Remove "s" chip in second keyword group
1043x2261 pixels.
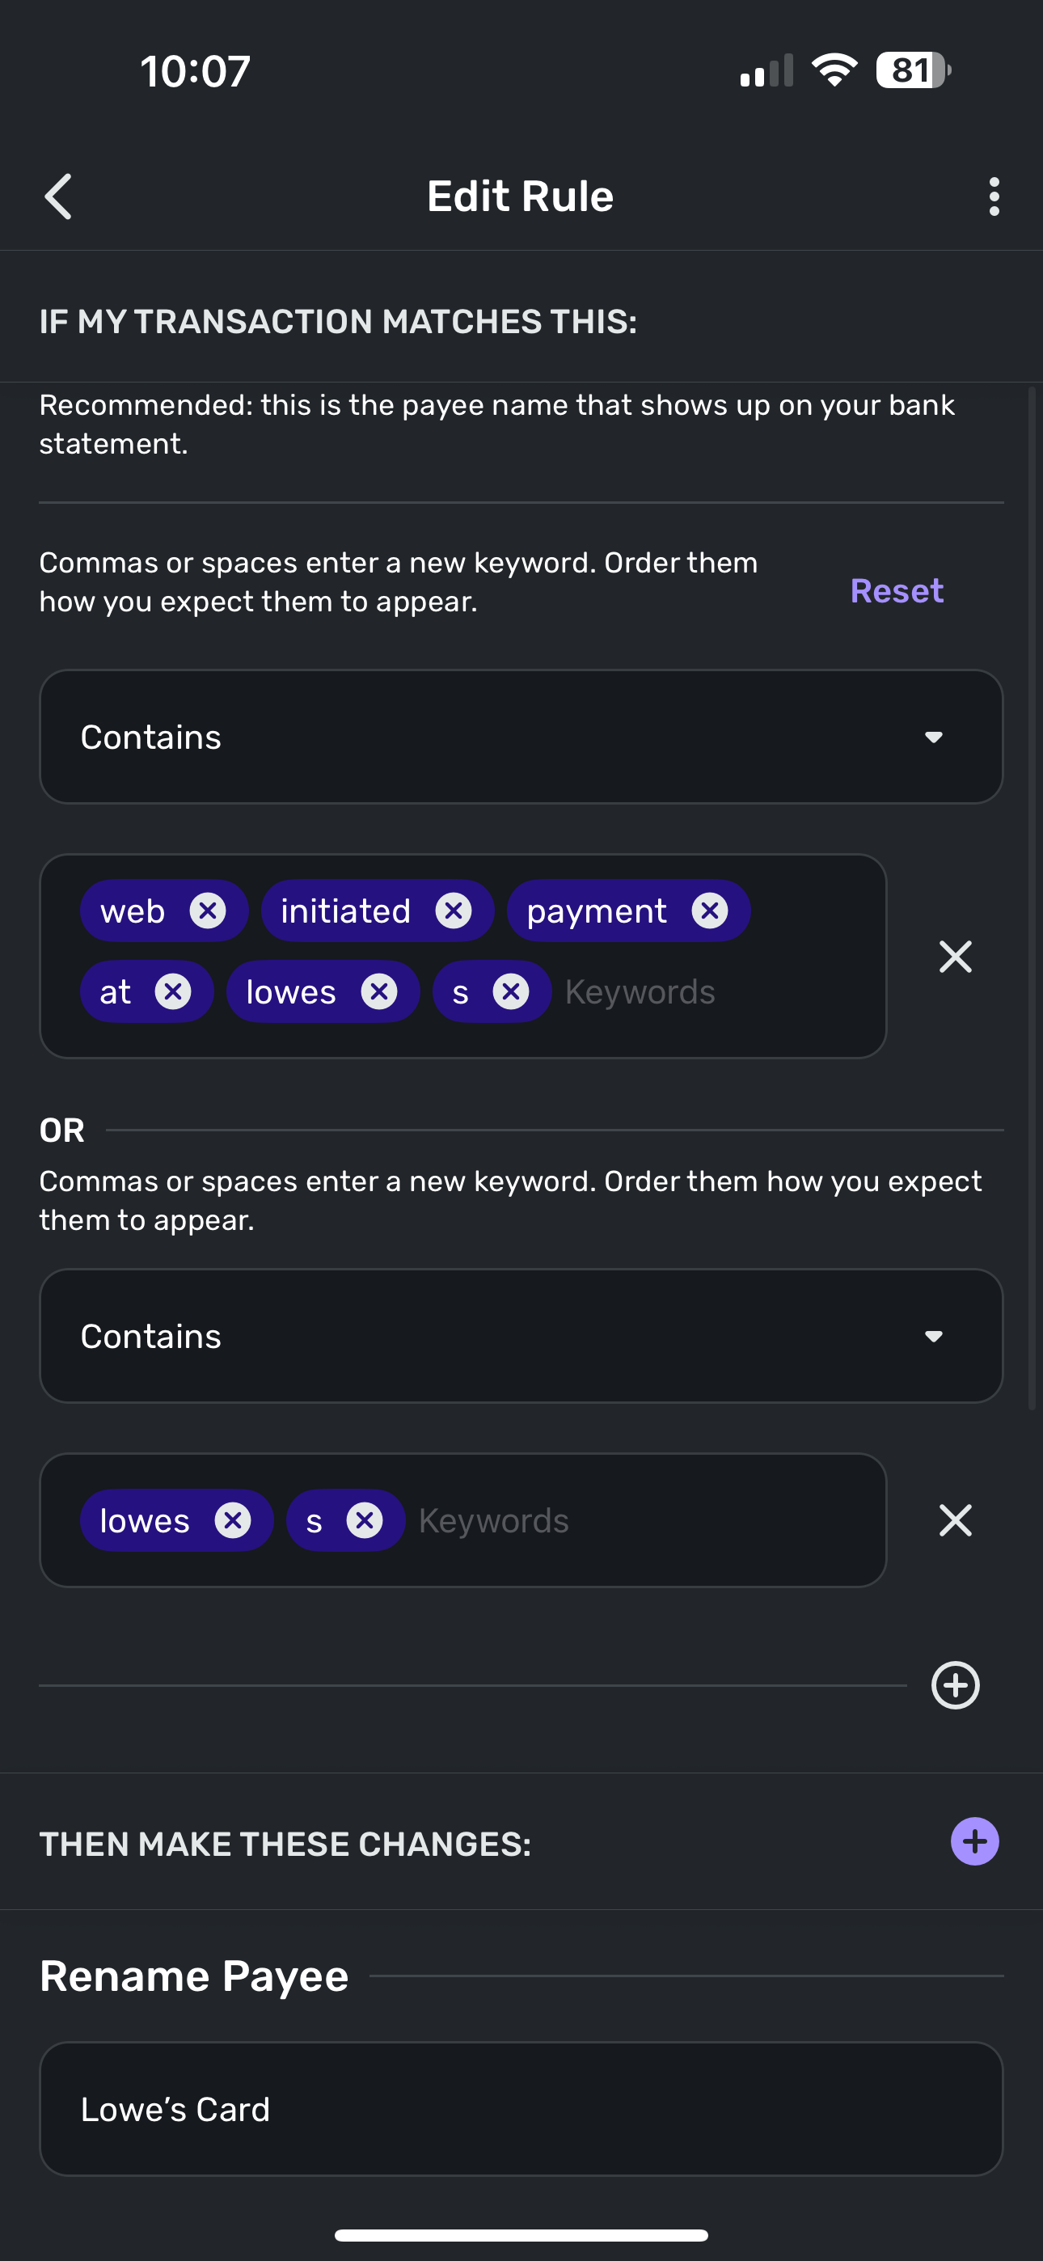(365, 1520)
